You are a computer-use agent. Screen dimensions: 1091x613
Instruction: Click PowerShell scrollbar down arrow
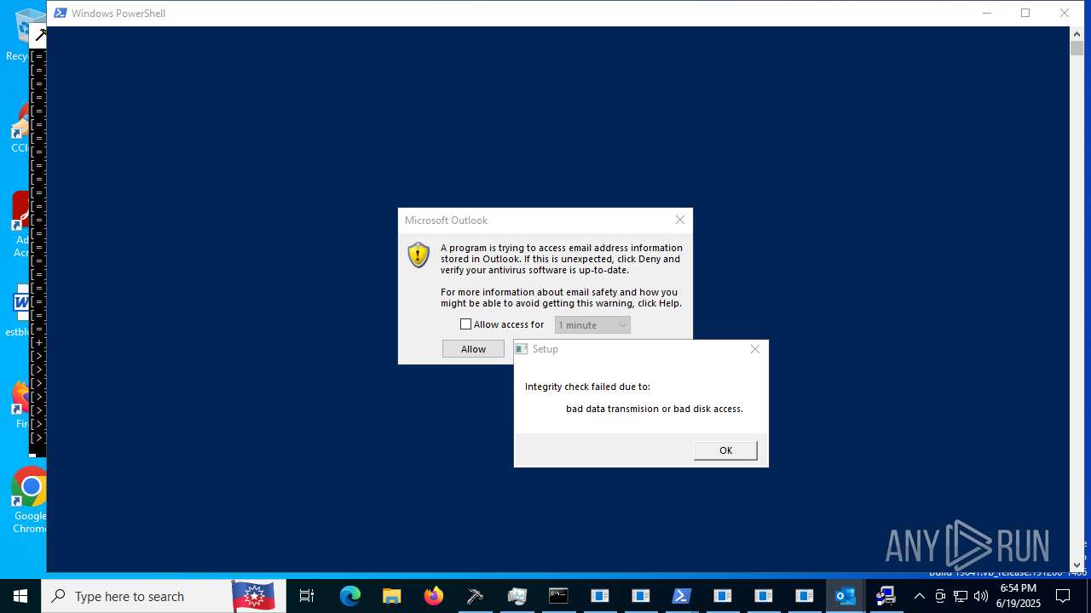[x=1077, y=564]
